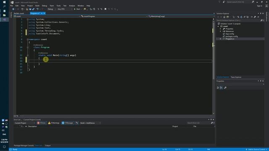Open the File Explorer taskbar icon

[4, 15]
